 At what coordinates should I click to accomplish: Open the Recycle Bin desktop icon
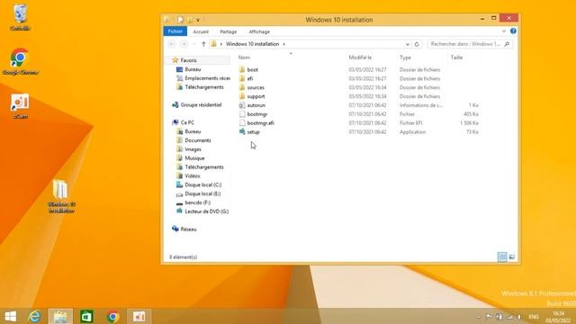(20, 17)
